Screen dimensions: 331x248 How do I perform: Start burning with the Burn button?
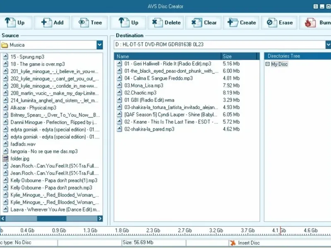pyautogui.click(x=316, y=23)
